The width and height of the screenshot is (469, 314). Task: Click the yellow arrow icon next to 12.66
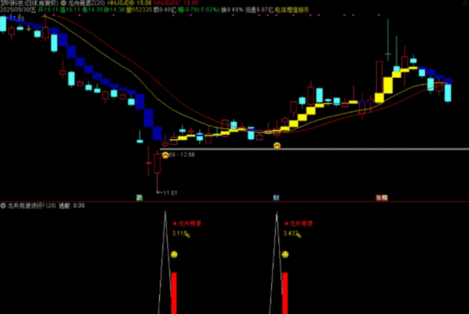pos(165,155)
